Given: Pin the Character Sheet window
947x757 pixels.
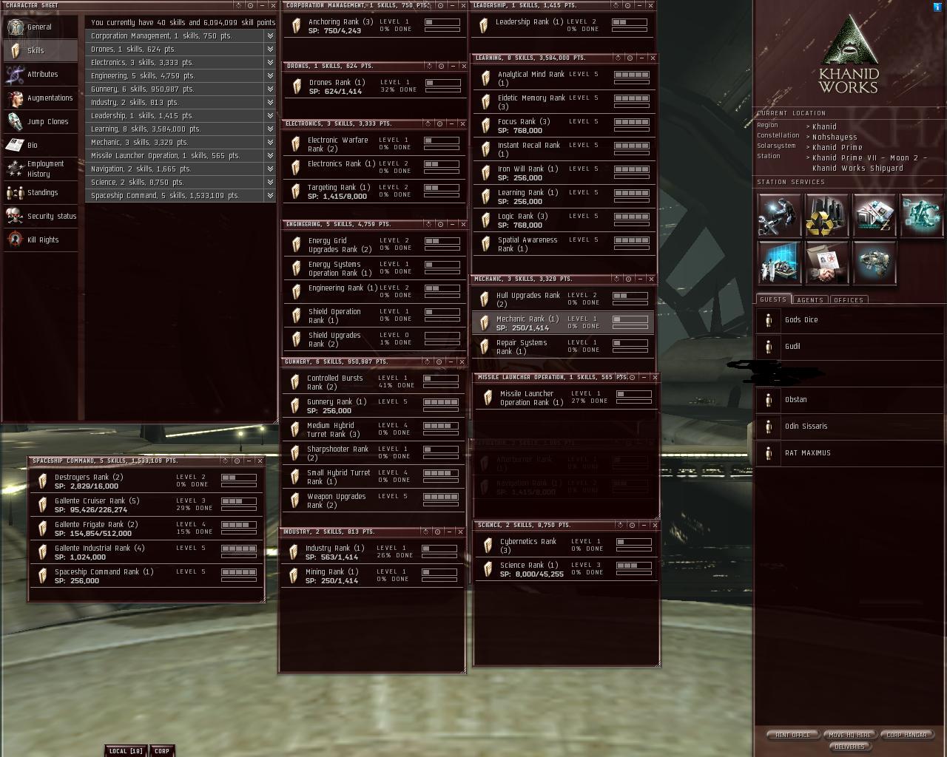Looking at the screenshot, I should coord(250,5).
